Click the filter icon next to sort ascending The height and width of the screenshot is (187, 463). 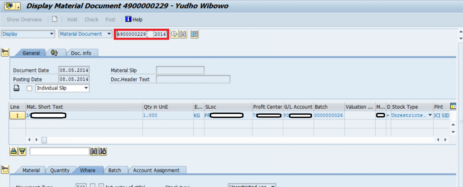(x=21, y=151)
